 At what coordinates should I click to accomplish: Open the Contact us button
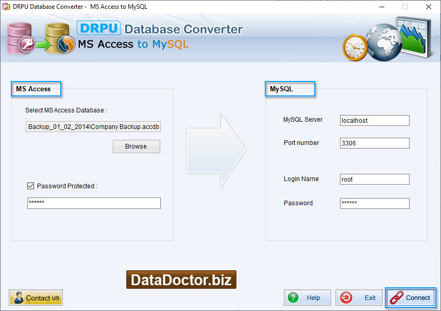(x=36, y=298)
